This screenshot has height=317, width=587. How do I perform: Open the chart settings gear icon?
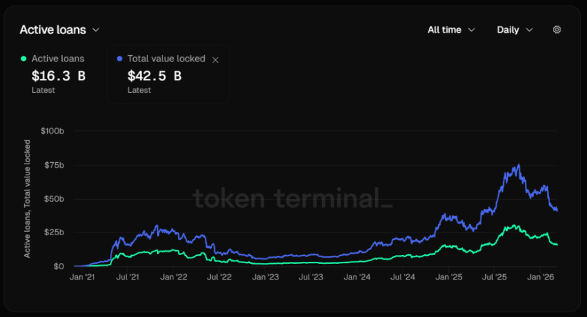pos(557,30)
